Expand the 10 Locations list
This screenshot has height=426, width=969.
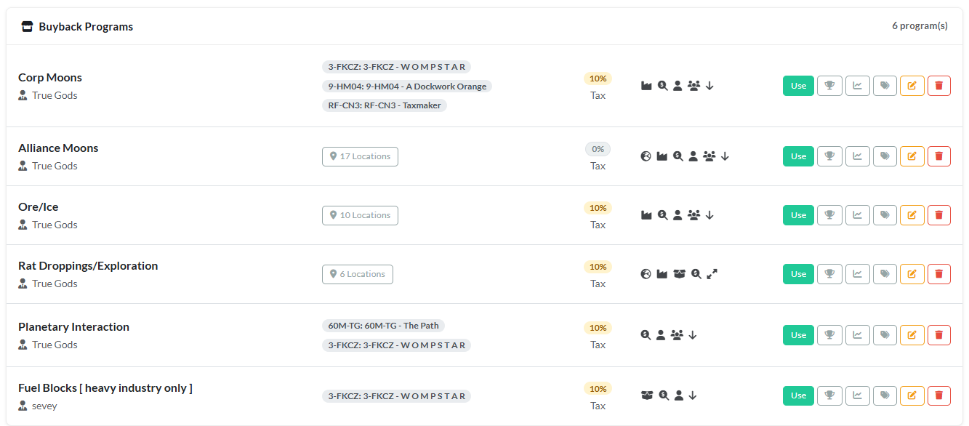[x=360, y=215]
